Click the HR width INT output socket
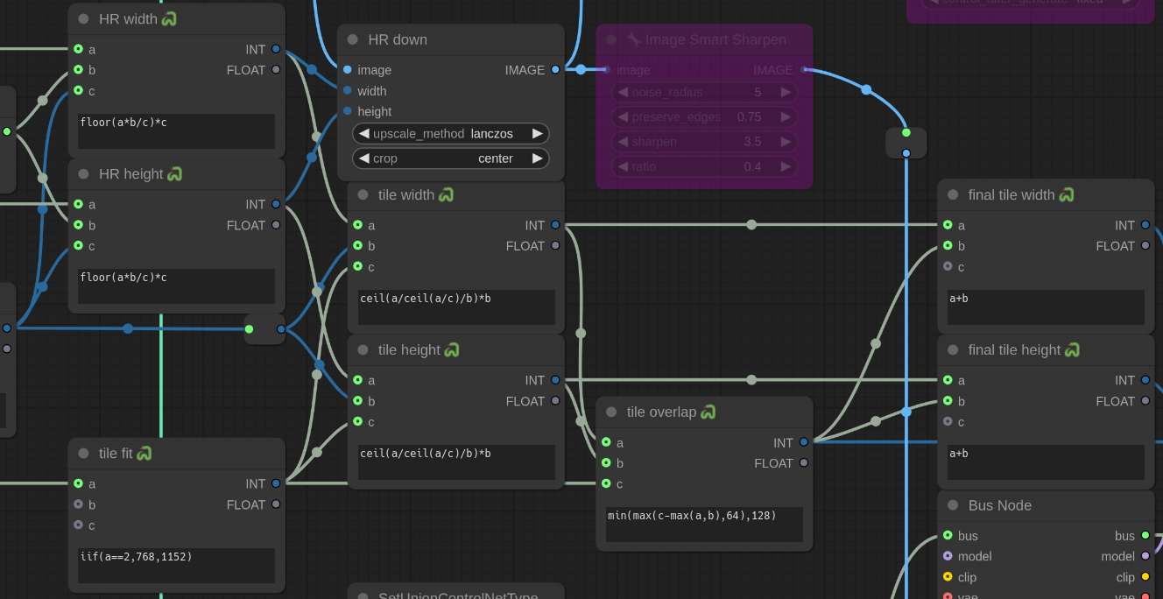Image resolution: width=1163 pixels, height=599 pixels. [276, 49]
